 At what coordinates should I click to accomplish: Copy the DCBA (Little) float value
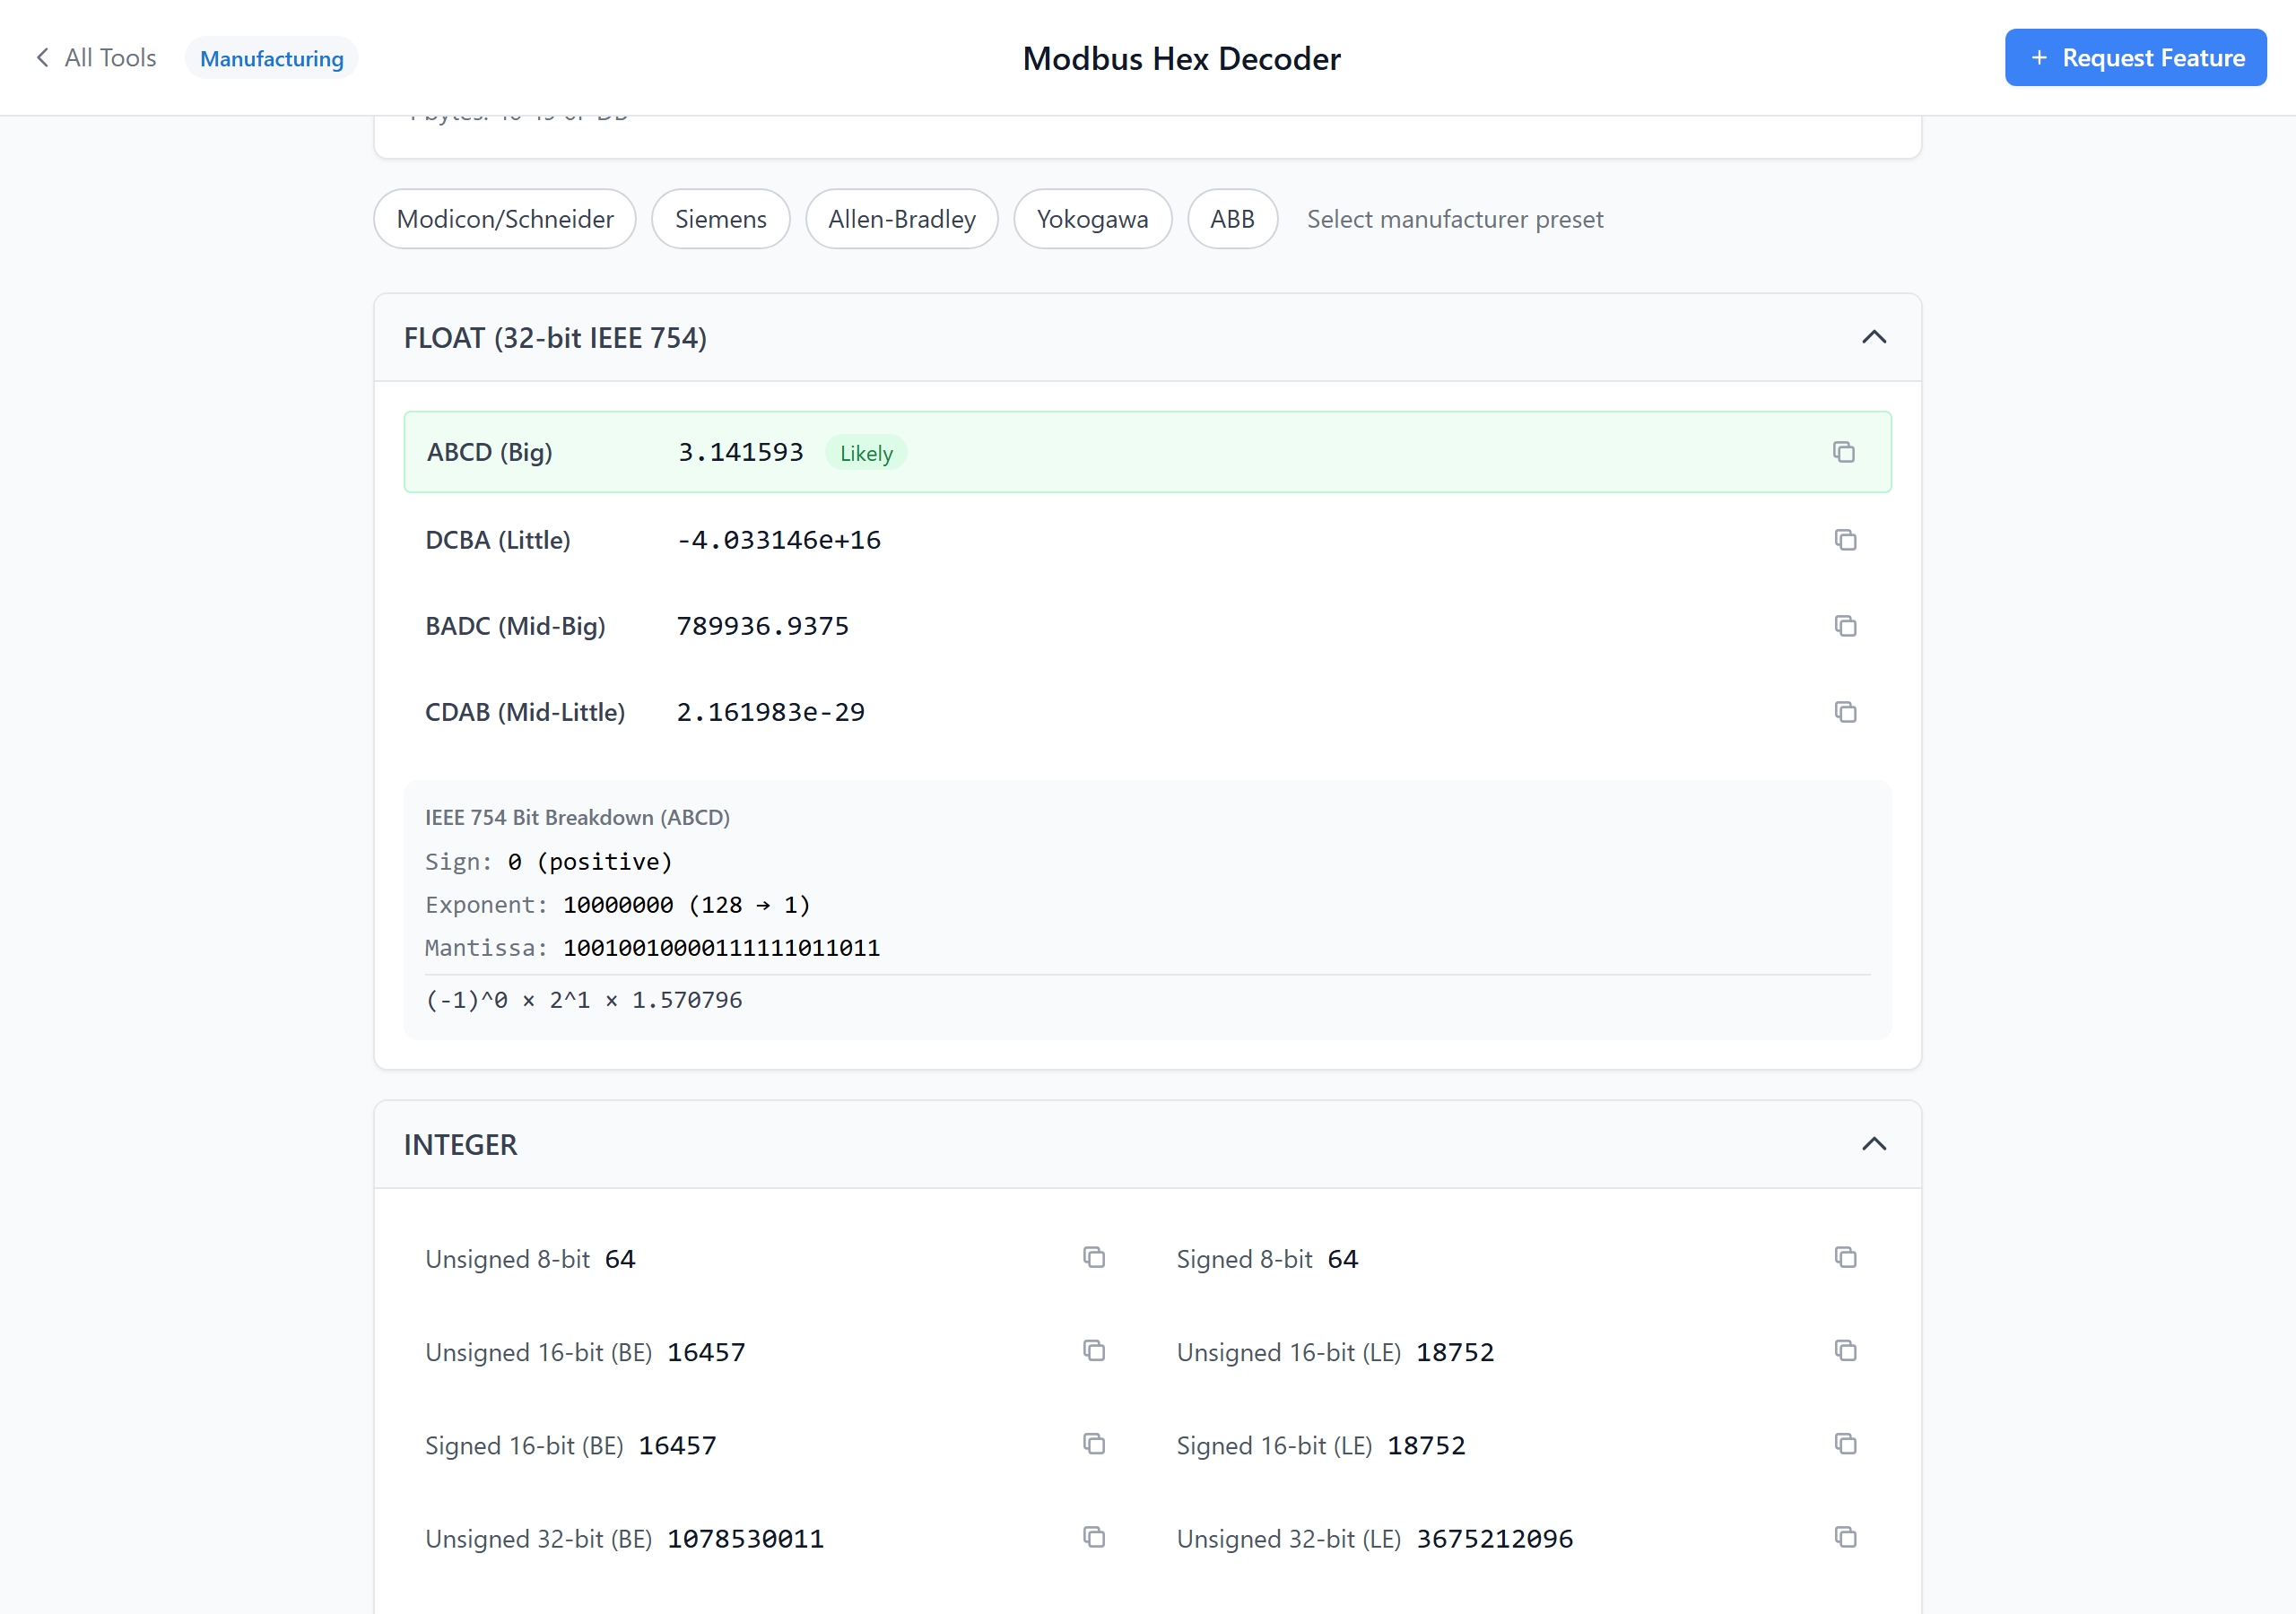(1844, 539)
